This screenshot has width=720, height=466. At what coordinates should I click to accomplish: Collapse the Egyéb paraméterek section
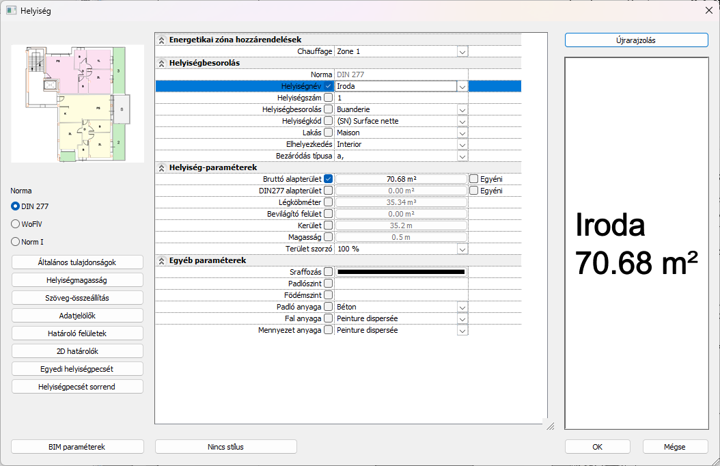162,260
